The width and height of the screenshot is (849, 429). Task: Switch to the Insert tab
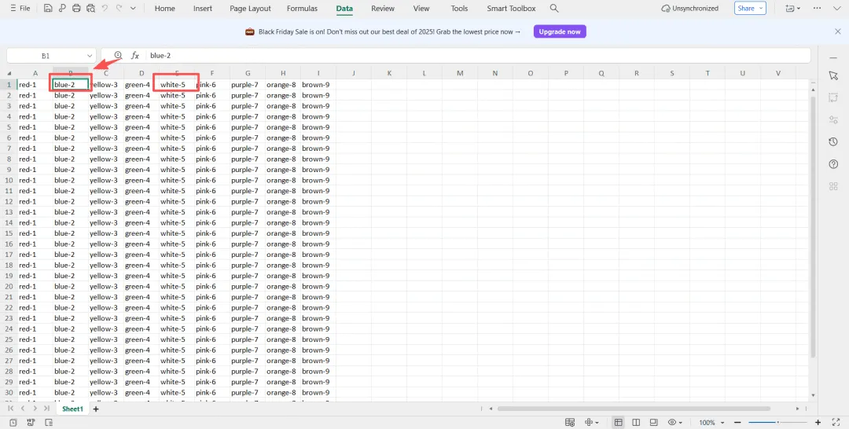[x=203, y=9]
